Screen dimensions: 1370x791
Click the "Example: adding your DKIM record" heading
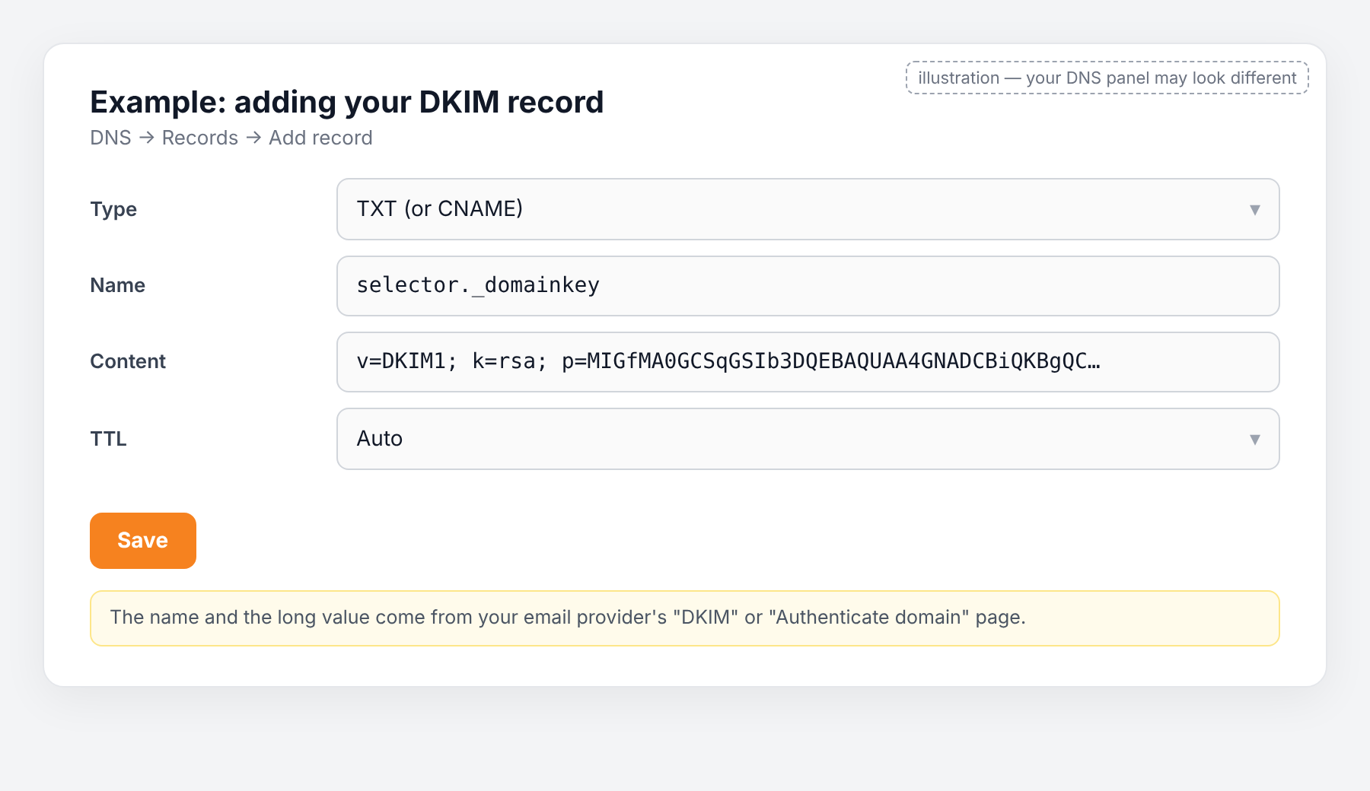click(x=347, y=102)
